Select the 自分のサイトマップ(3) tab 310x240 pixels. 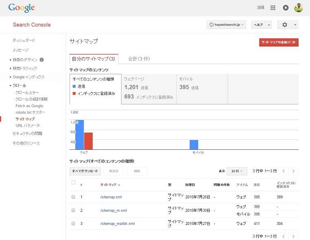tap(94, 59)
